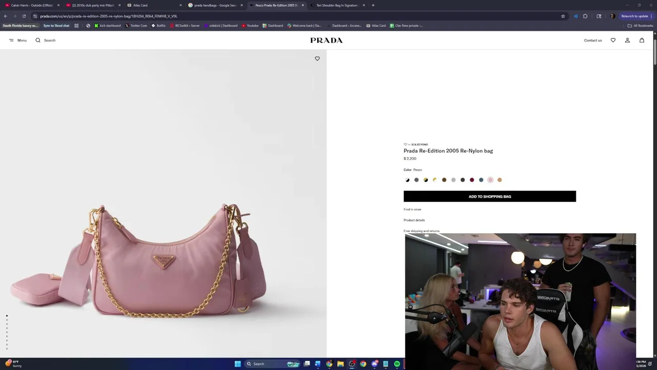Open the shopping bag icon in header
Image resolution: width=657 pixels, height=370 pixels.
pyautogui.click(x=642, y=40)
